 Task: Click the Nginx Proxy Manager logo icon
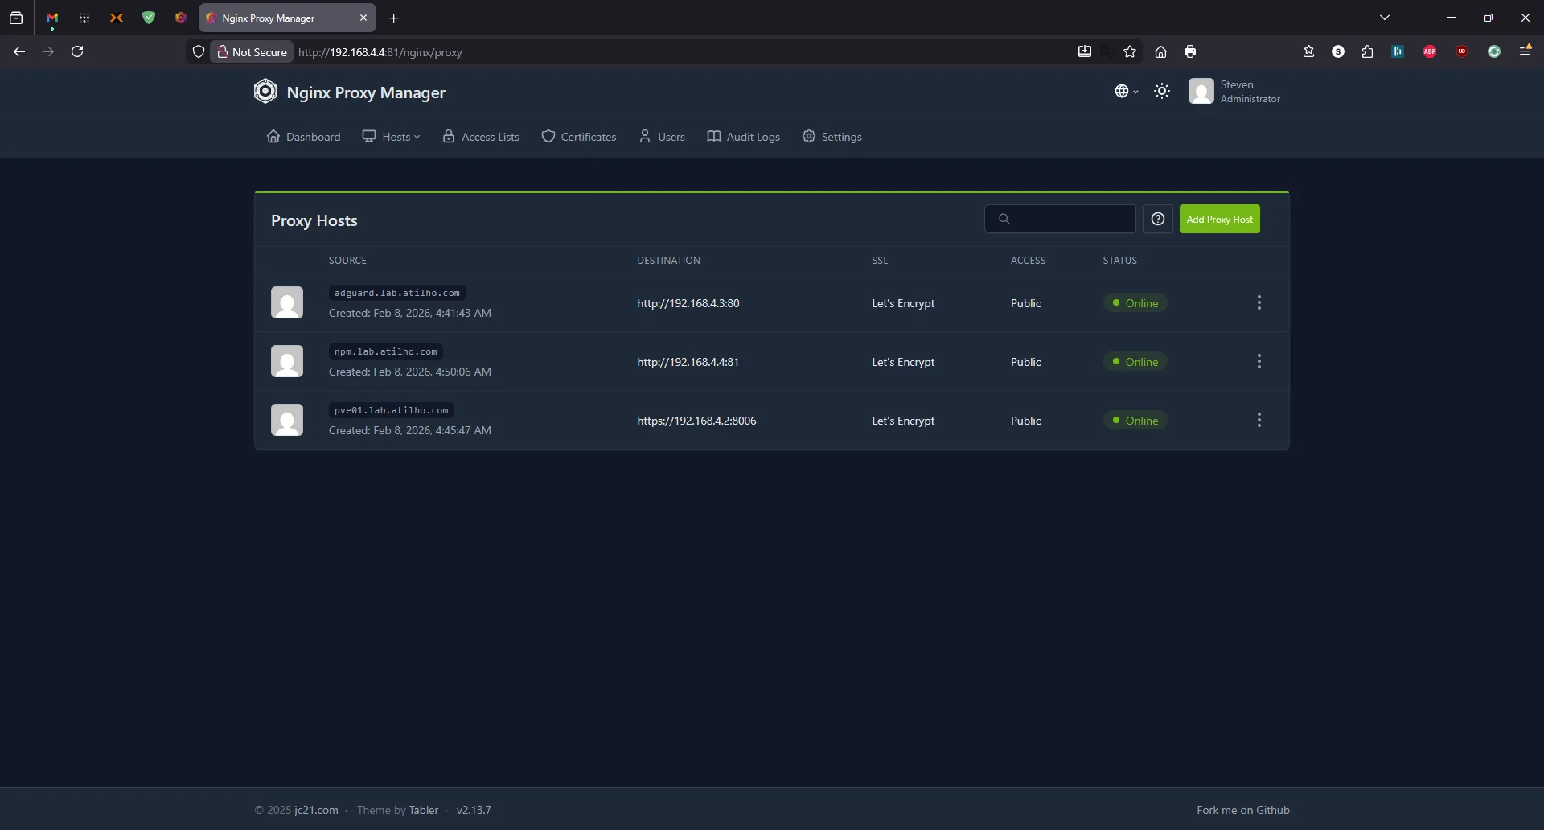[x=265, y=92]
